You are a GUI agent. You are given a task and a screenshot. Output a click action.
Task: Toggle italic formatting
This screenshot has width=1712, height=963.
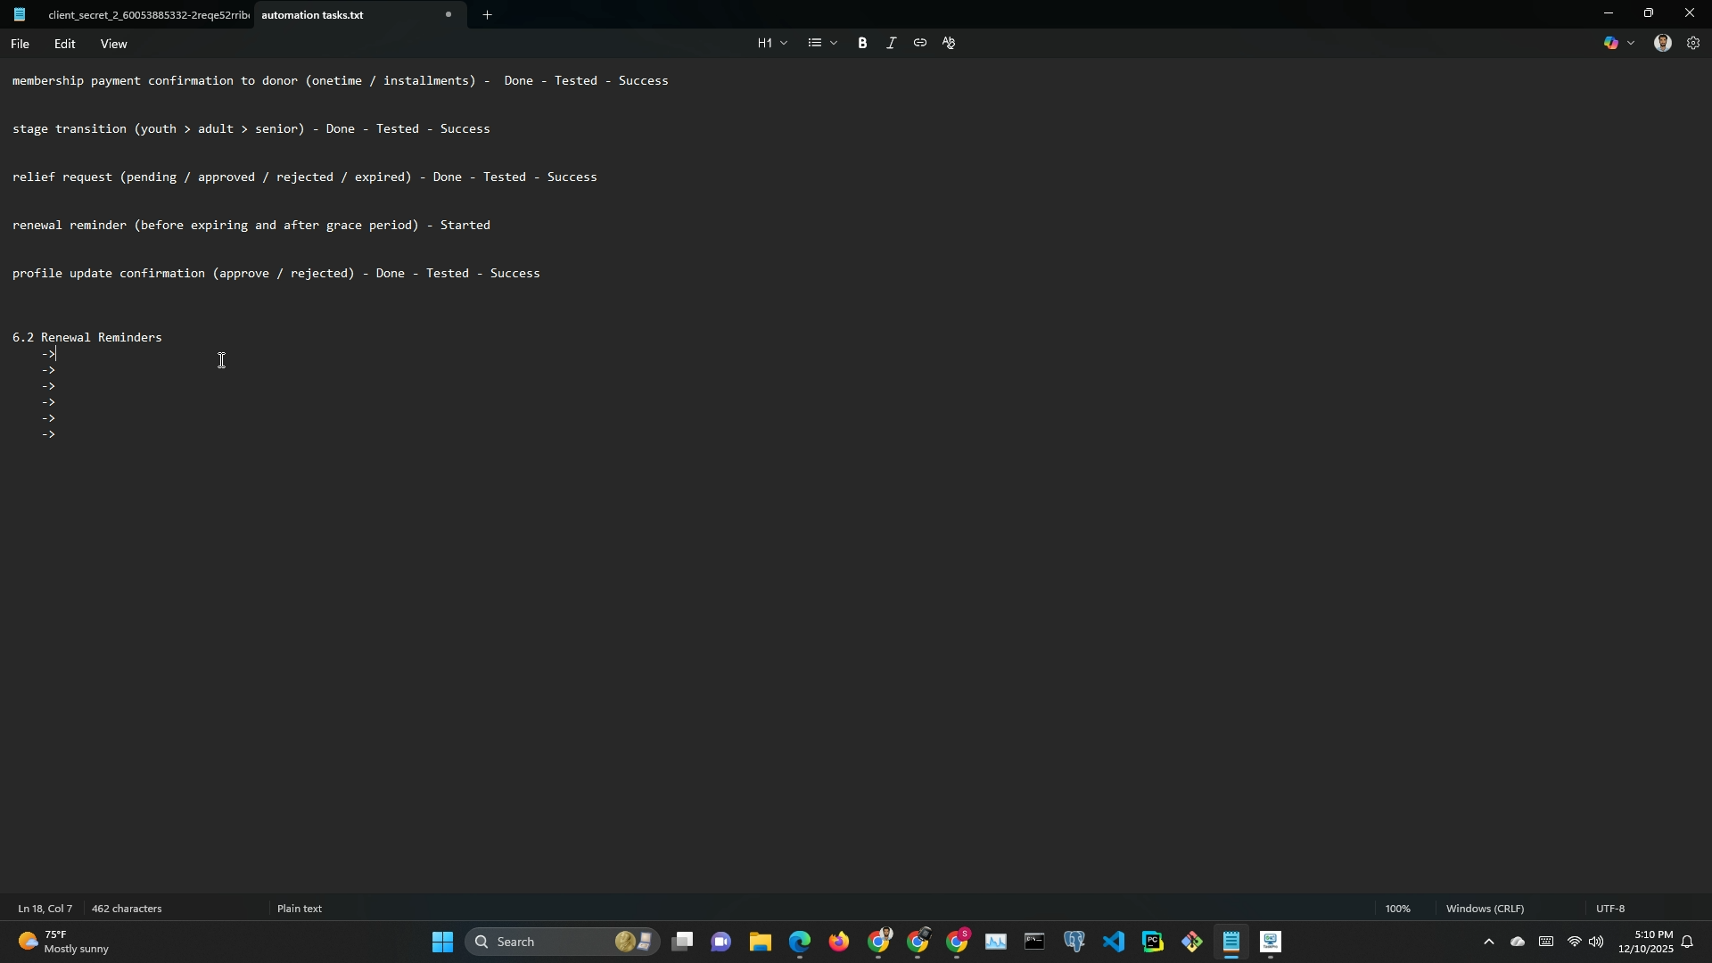pyautogui.click(x=891, y=43)
